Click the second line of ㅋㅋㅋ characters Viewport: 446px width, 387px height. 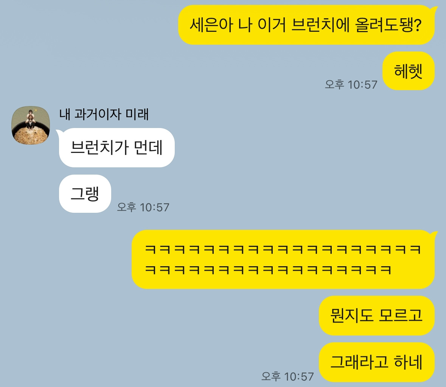(268, 269)
